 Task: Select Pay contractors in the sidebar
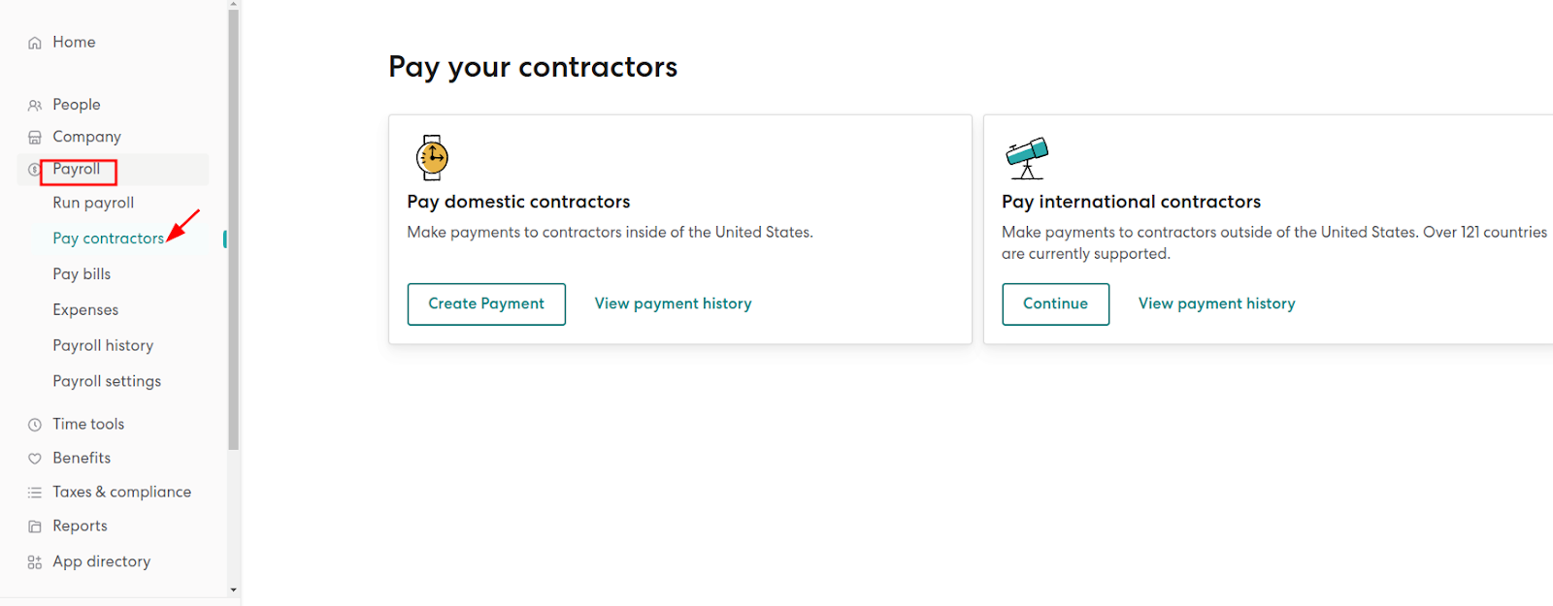(x=108, y=239)
